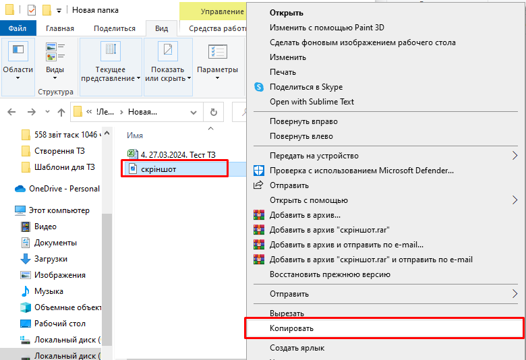Open the Загрузки folder in sidebar
This screenshot has width=526, height=360.
(x=51, y=259)
